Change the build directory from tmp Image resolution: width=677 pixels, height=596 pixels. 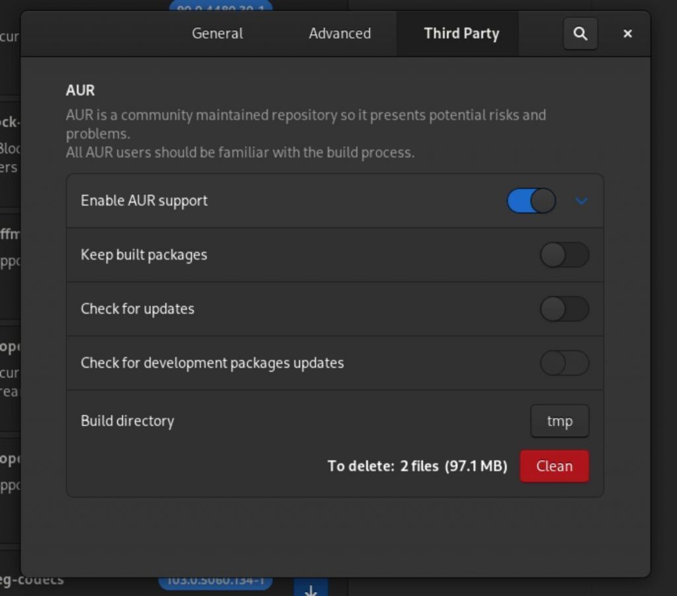click(x=559, y=420)
